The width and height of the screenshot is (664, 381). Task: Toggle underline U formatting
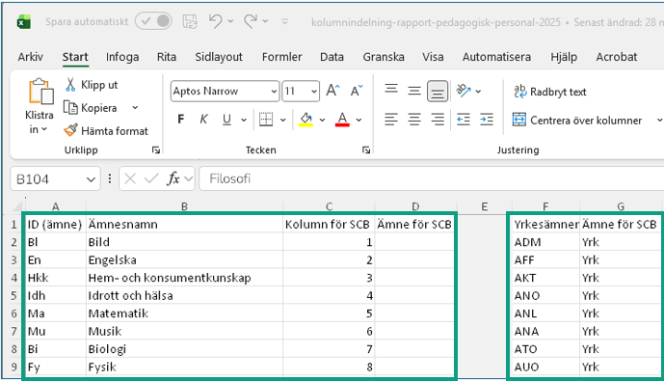pyautogui.click(x=227, y=120)
